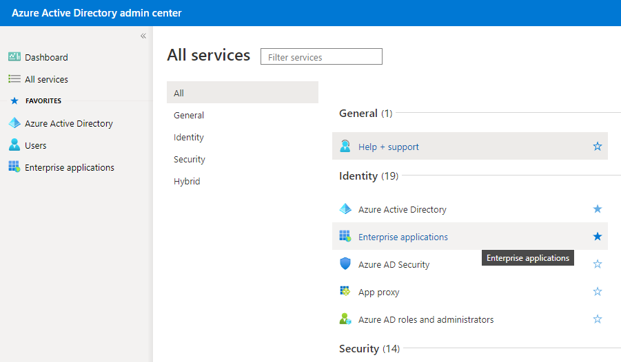This screenshot has width=621, height=362.
Task: Open Help + support service
Action: [389, 147]
